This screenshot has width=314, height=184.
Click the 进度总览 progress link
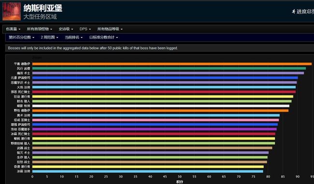click(x=305, y=12)
